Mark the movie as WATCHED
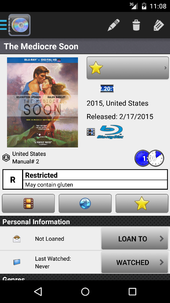The image size is (170, 303). [x=135, y=263]
